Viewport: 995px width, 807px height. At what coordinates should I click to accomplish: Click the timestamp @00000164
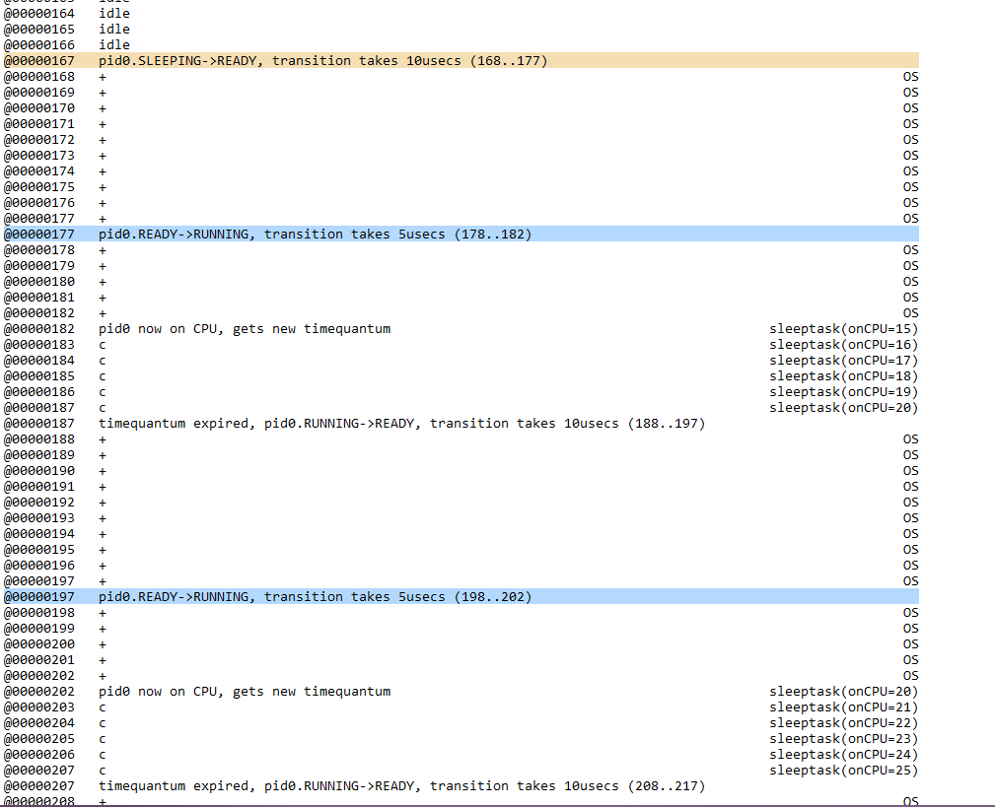pyautogui.click(x=39, y=14)
